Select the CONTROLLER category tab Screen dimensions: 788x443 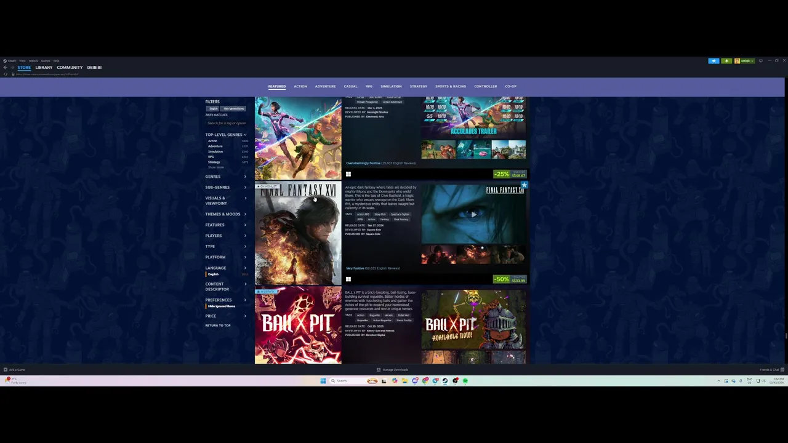[485, 86]
